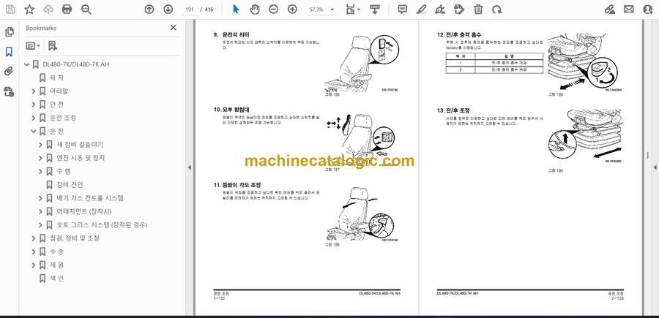Select the Hand pan tool

[255, 10]
